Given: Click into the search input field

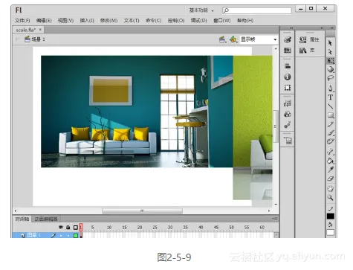Looking at the screenshot, I should [x=257, y=10].
